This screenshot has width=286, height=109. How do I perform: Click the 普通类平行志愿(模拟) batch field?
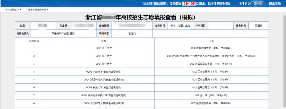[63, 34]
